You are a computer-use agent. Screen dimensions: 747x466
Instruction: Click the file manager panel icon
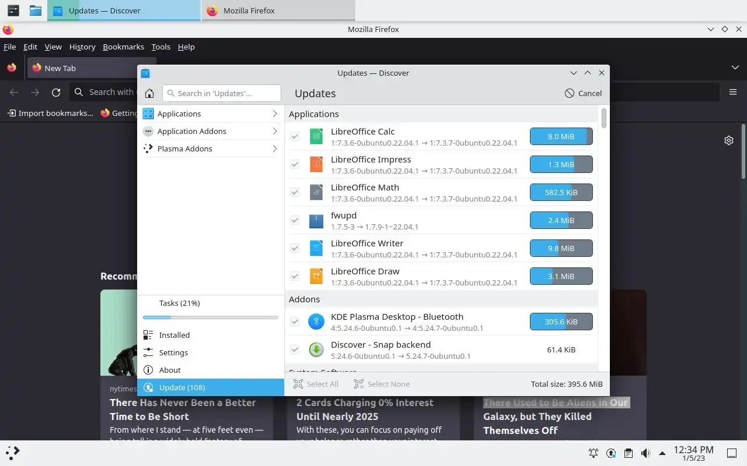point(36,10)
